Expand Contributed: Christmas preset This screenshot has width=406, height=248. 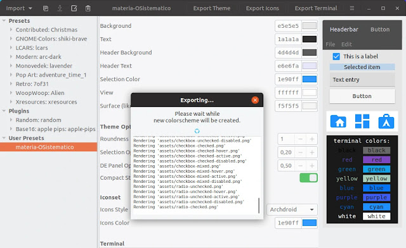point(11,30)
